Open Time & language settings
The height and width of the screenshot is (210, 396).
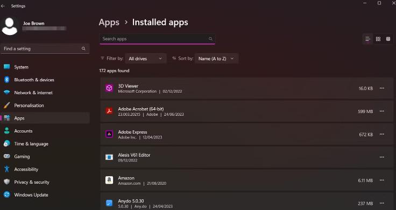pos(45,144)
